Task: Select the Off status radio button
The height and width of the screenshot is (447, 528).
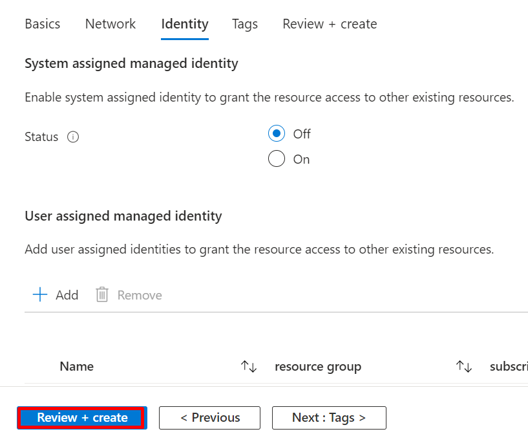Action: pos(277,134)
